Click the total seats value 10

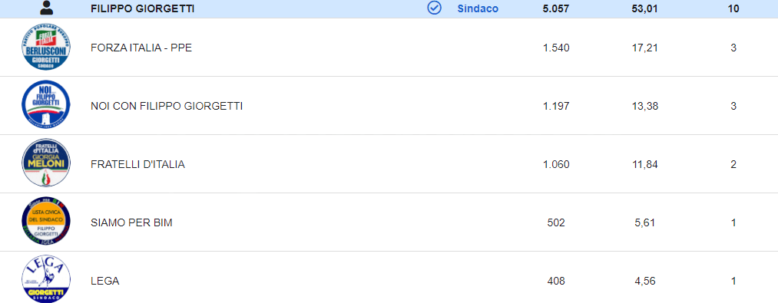point(733,8)
